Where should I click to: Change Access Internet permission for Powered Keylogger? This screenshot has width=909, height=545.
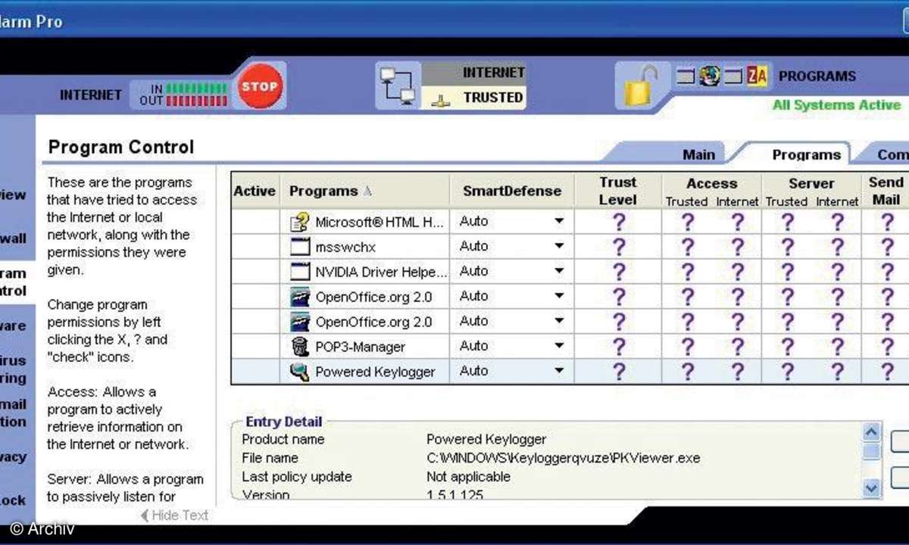(737, 372)
